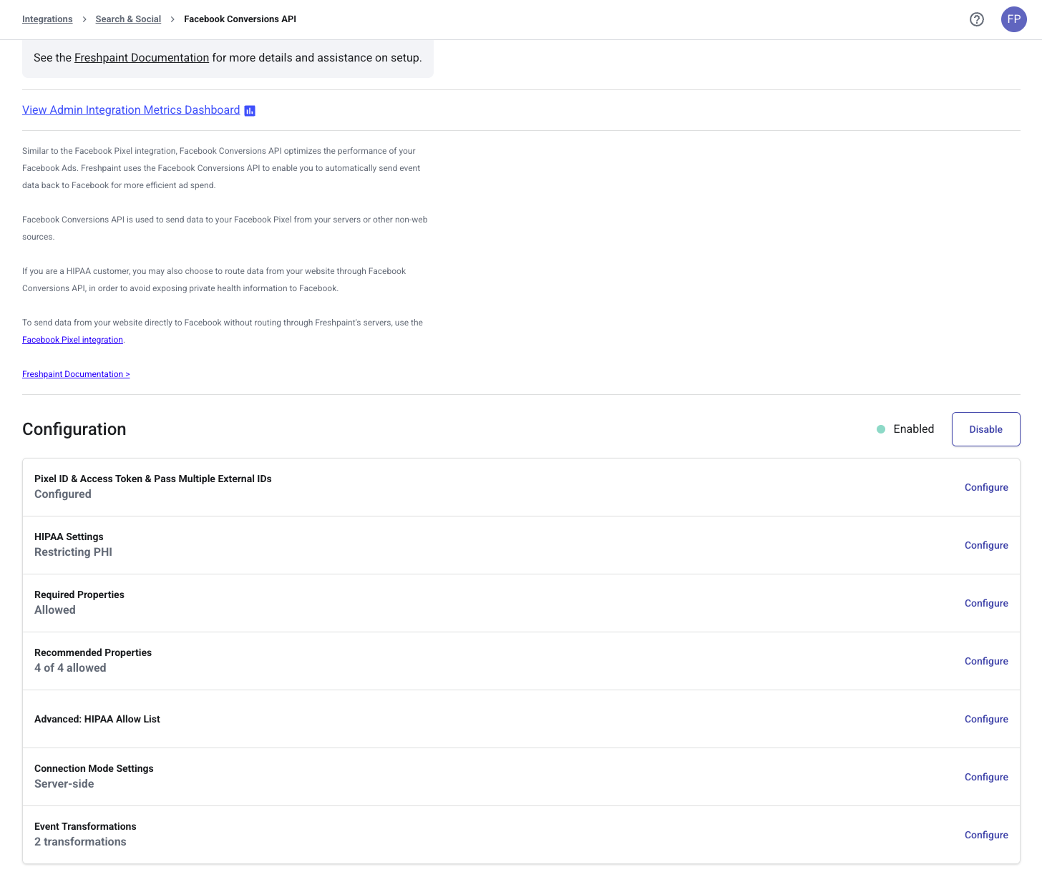Viewport: 1042px width, 877px height.
Task: Navigate to Search & Social breadcrumb
Action: [128, 19]
